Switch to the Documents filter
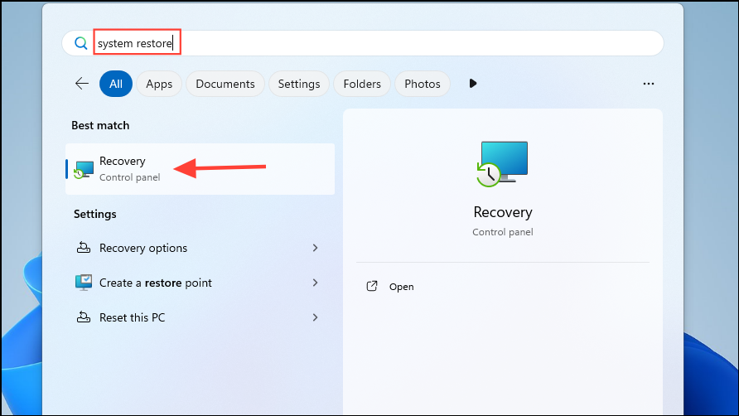Image resolution: width=739 pixels, height=416 pixels. (225, 84)
